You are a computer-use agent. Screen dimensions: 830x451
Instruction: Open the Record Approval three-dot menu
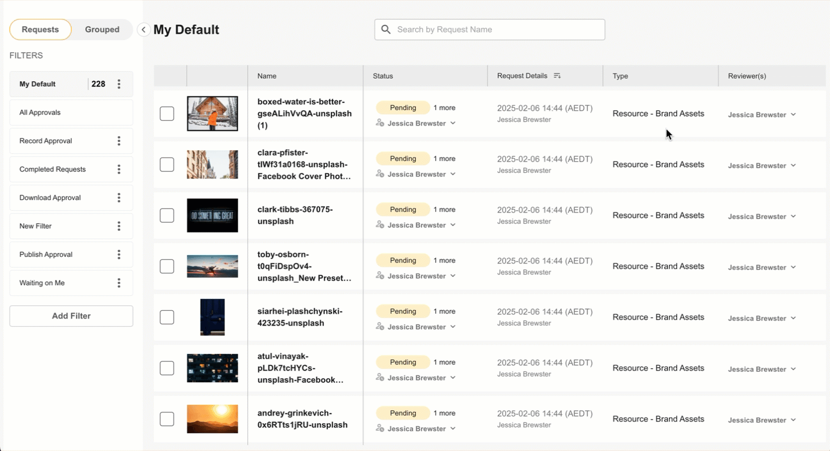[x=119, y=141]
